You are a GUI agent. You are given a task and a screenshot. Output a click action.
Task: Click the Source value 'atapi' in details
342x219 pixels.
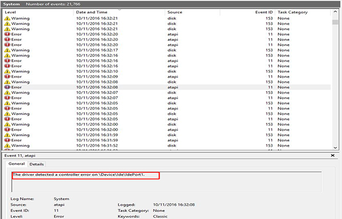59,205
